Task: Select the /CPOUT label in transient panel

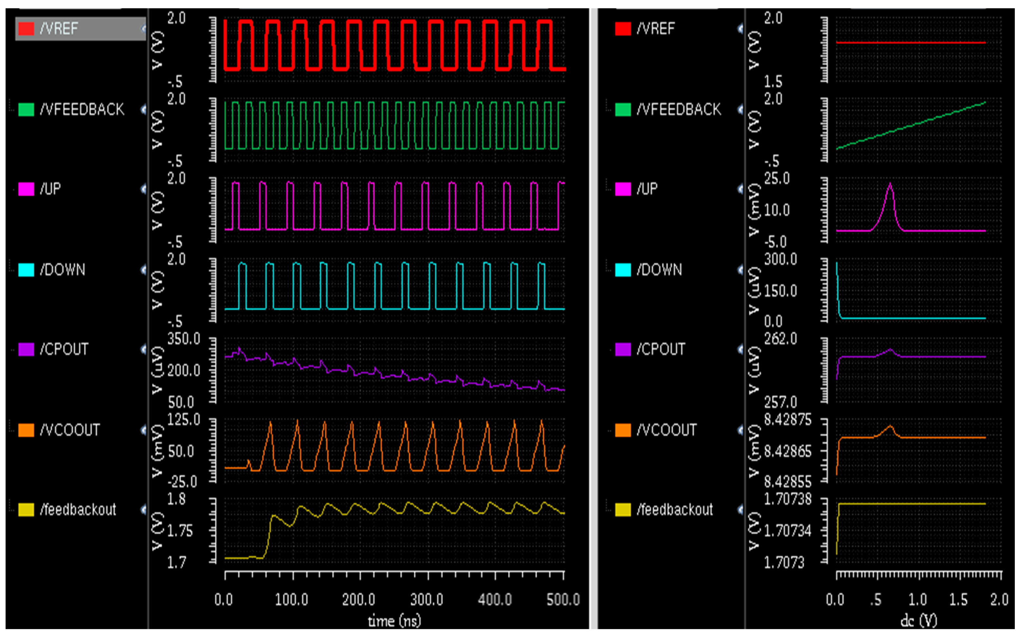Action: pyautogui.click(x=64, y=349)
